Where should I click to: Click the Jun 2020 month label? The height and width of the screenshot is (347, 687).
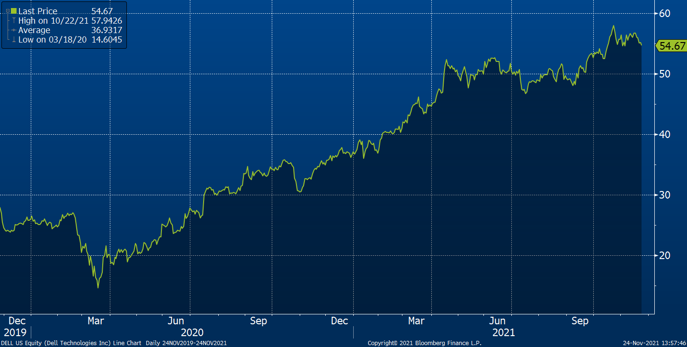pos(176,321)
